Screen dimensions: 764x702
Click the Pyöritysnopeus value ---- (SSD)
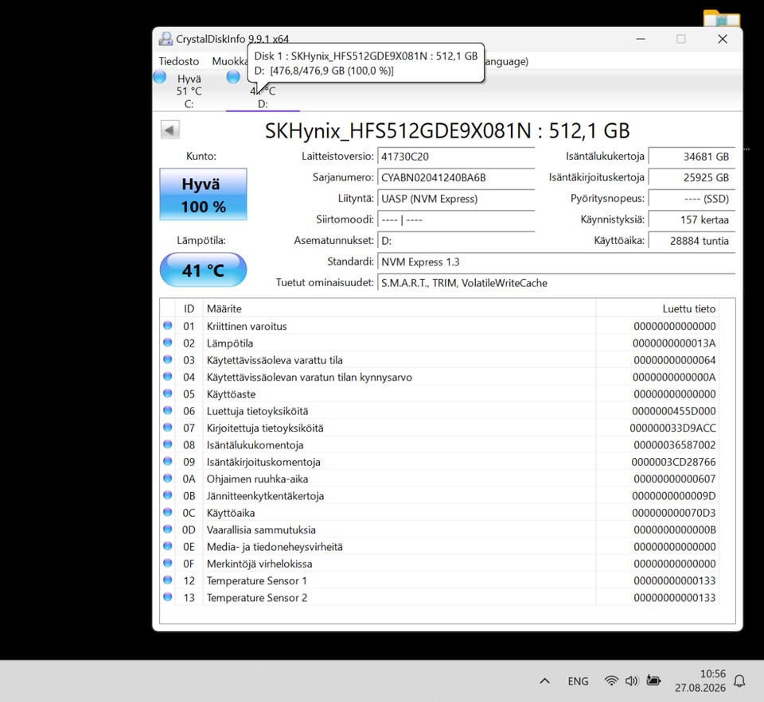pos(692,199)
